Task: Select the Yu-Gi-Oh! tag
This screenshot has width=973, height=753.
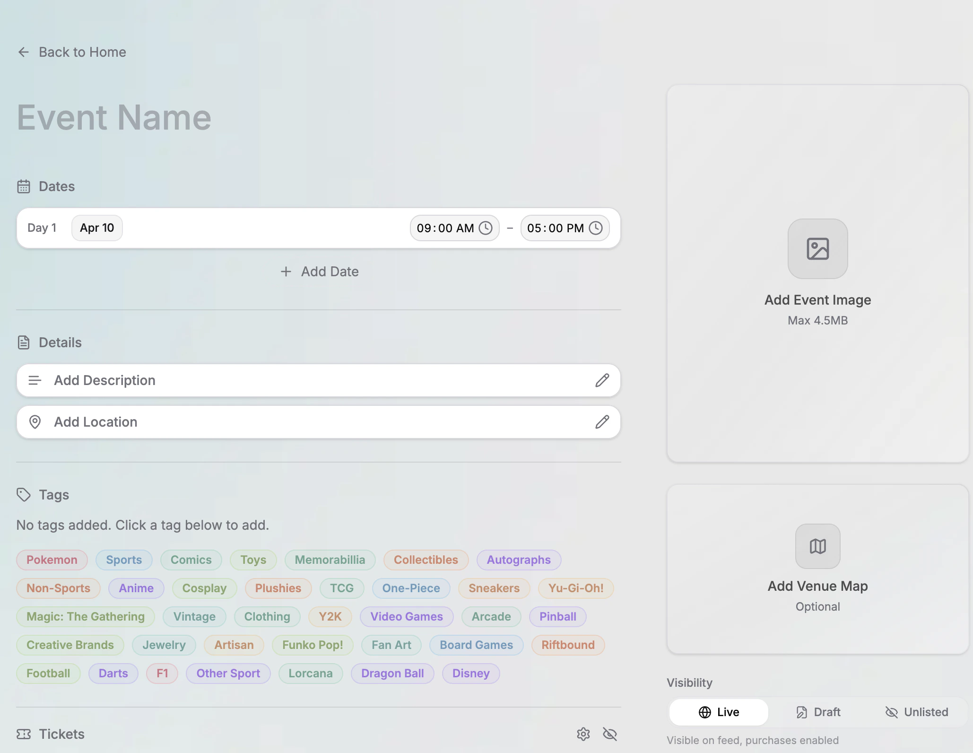Action: pyautogui.click(x=576, y=588)
